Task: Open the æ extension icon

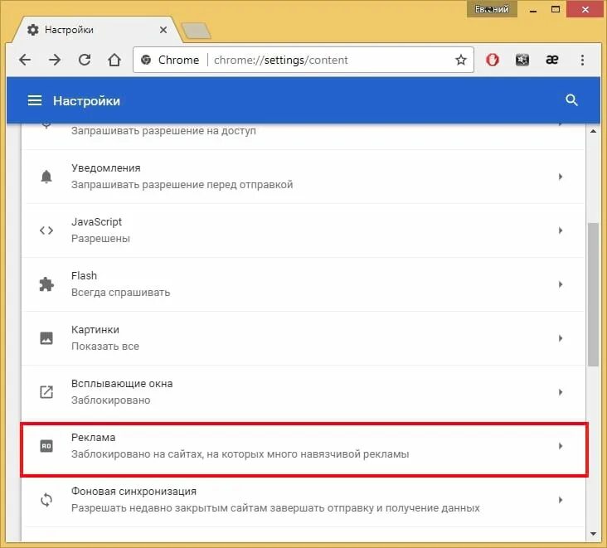Action: (552, 60)
